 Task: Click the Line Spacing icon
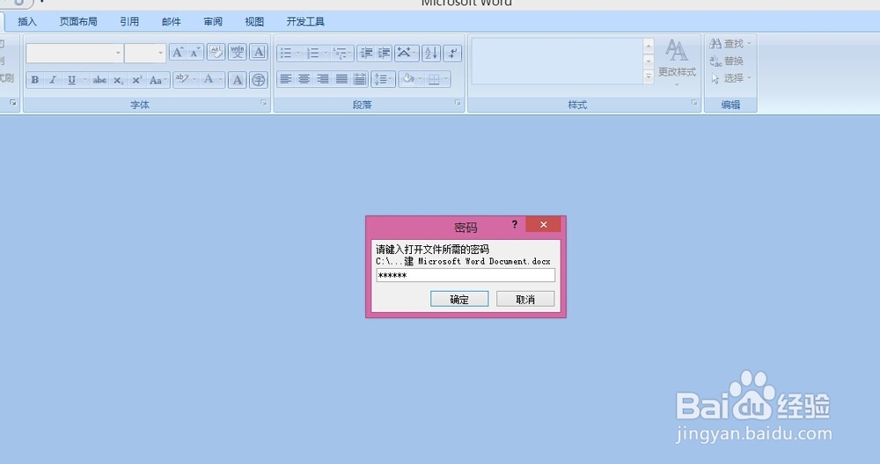[383, 79]
